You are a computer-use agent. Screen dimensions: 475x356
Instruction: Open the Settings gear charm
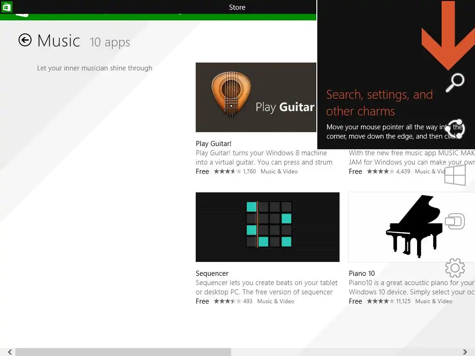point(455,267)
